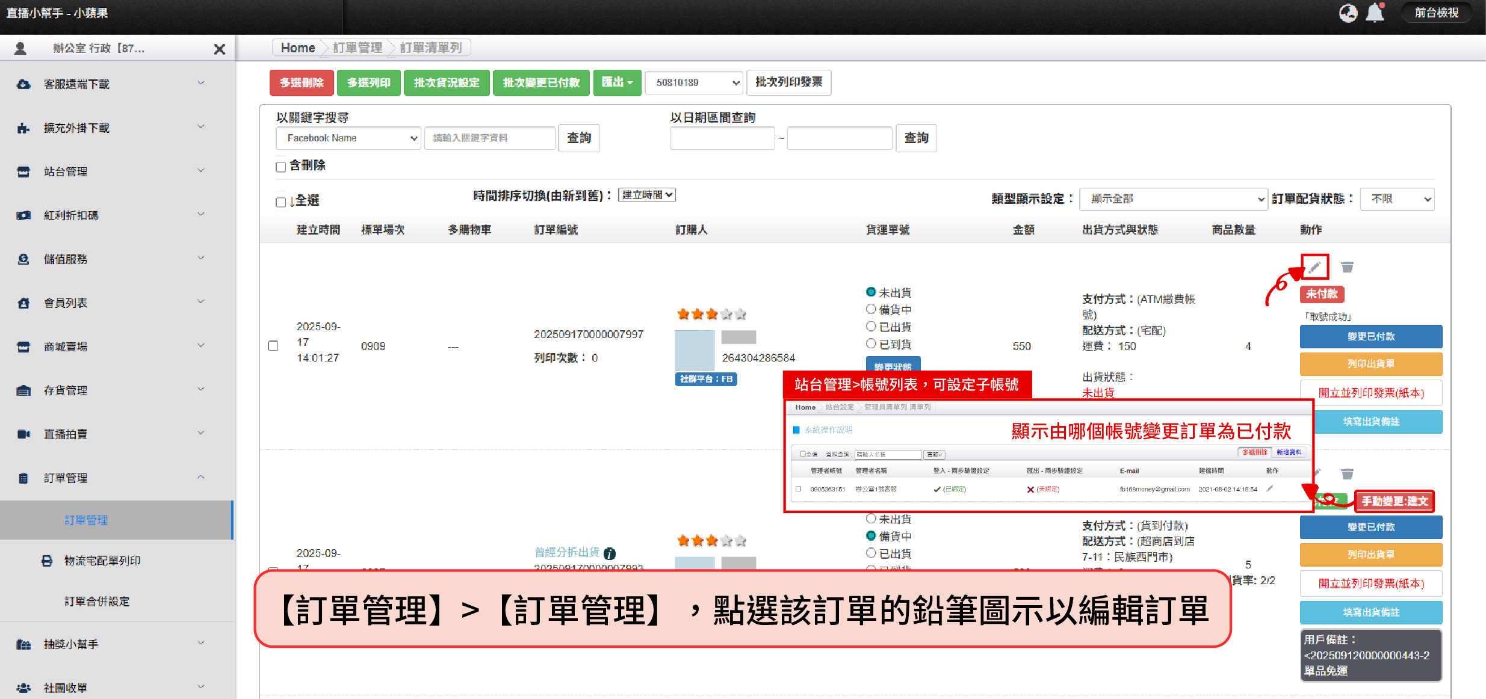1486x699 pixels.
Task: Click the 批次列印發票 button
Action: 788,82
